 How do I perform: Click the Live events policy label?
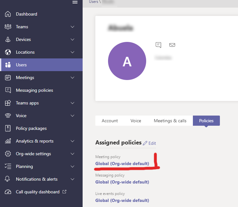[x=110, y=194]
